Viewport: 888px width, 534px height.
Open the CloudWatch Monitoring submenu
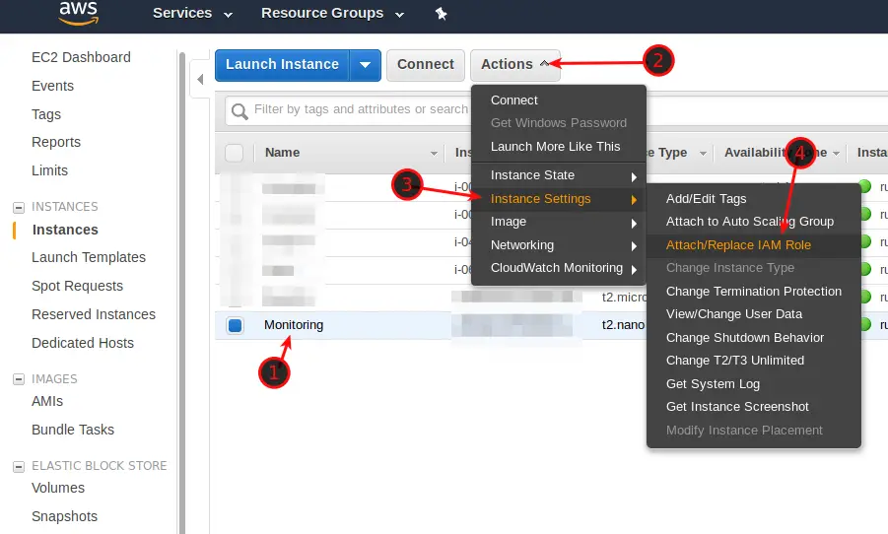559,268
